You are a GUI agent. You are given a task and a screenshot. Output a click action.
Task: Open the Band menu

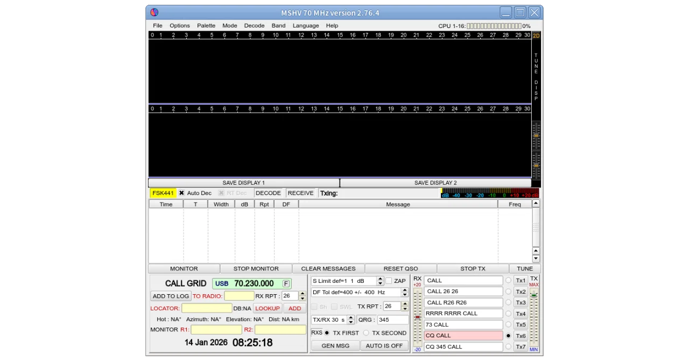tap(279, 25)
